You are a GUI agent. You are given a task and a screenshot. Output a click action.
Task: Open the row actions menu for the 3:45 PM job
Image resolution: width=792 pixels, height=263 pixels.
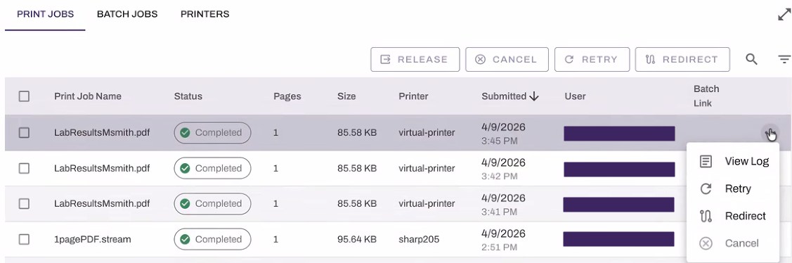click(770, 133)
